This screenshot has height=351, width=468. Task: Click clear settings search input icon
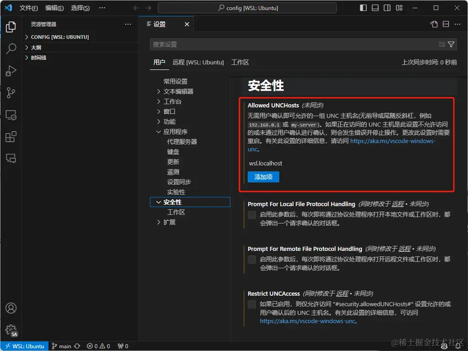442,44
